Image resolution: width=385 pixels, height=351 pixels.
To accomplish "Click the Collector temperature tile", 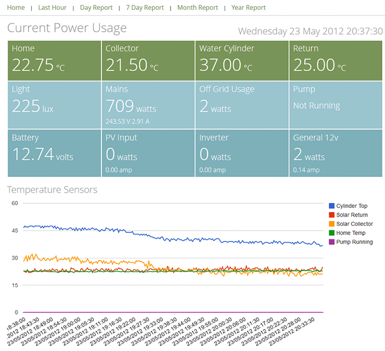I will coord(148,60).
